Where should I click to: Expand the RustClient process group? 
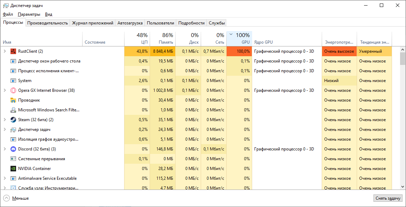5,51
